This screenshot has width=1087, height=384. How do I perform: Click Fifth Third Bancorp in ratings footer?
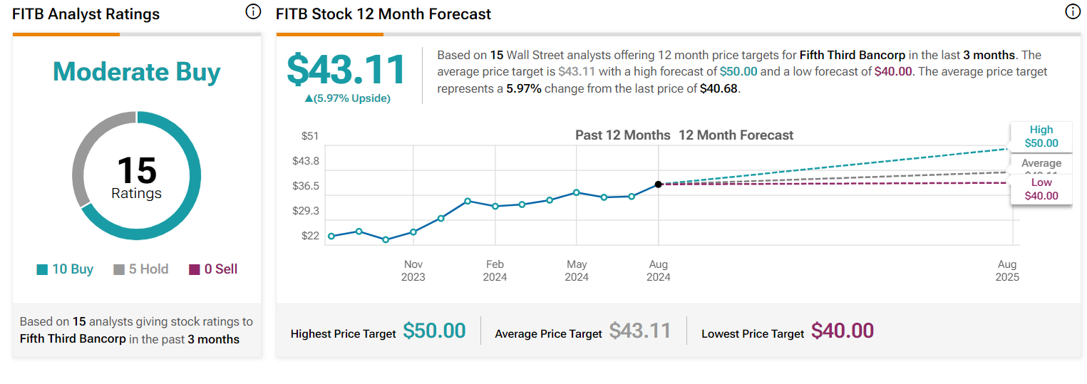tap(73, 339)
